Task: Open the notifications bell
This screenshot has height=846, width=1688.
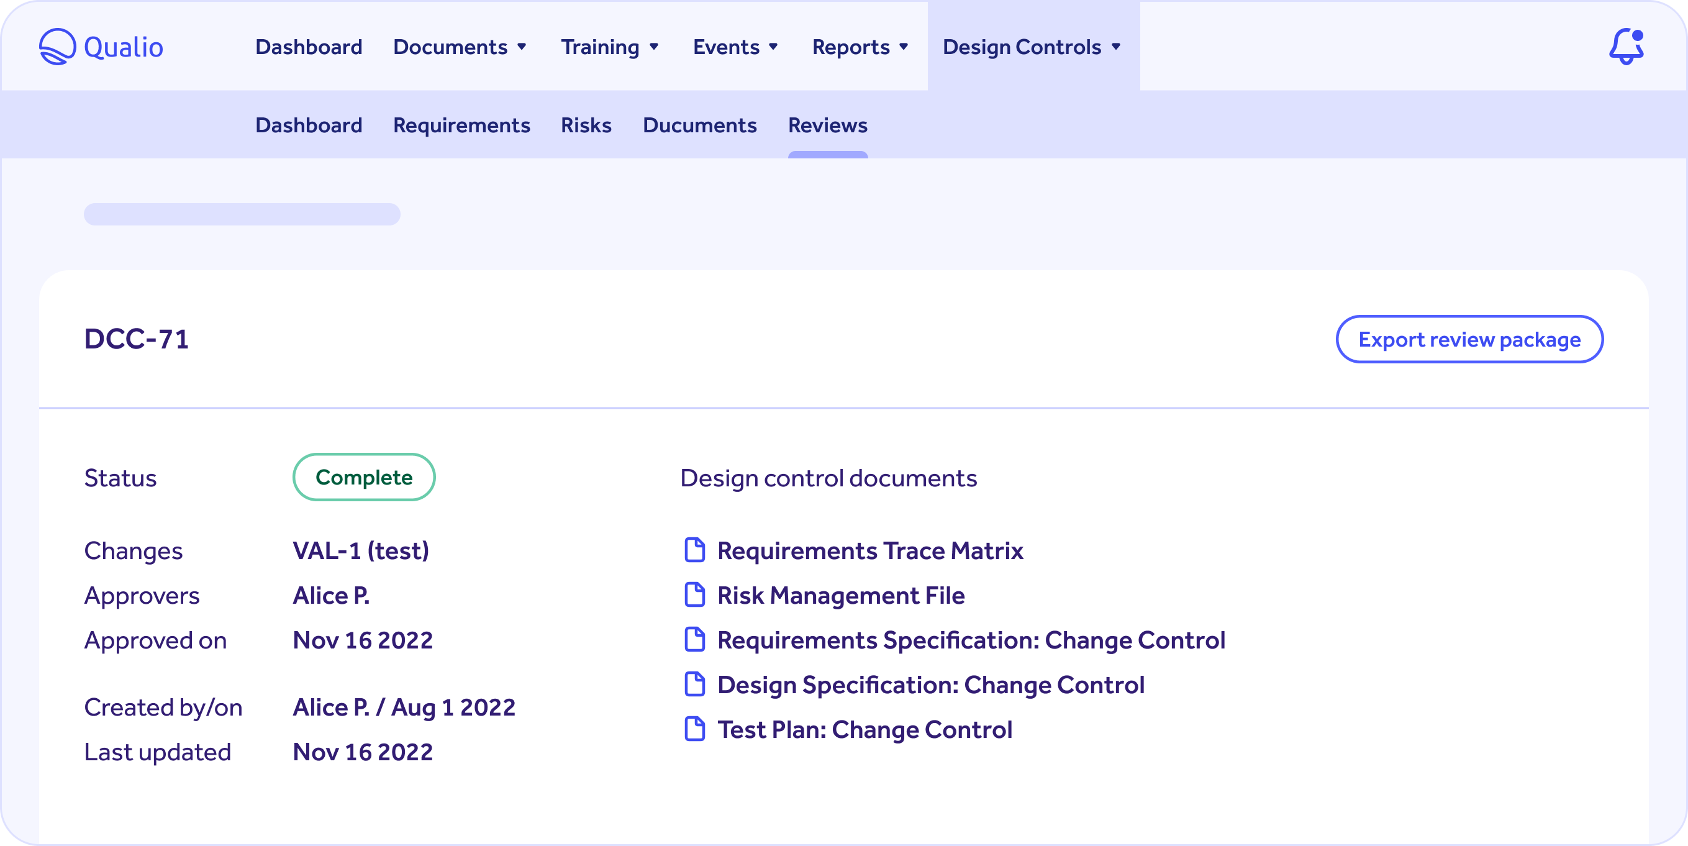Action: coord(1627,46)
